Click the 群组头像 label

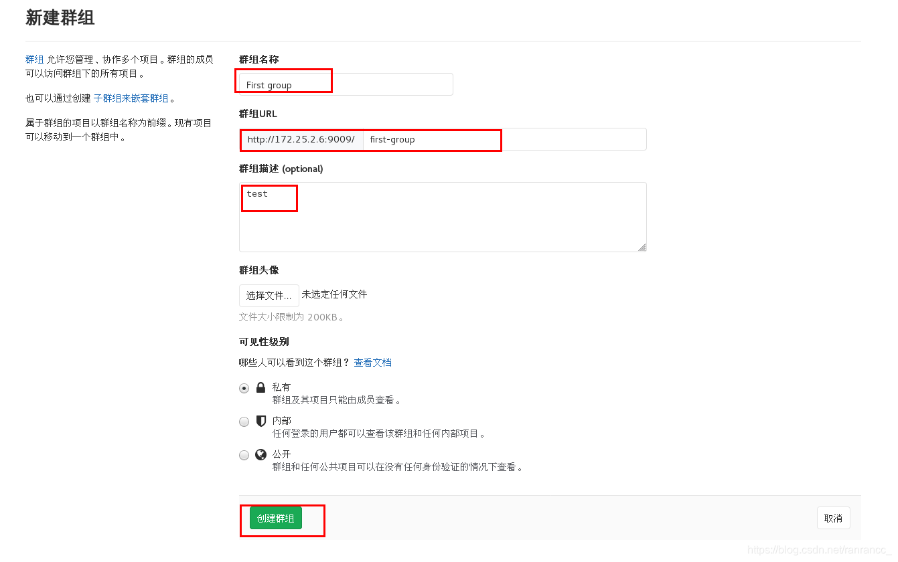(x=259, y=270)
